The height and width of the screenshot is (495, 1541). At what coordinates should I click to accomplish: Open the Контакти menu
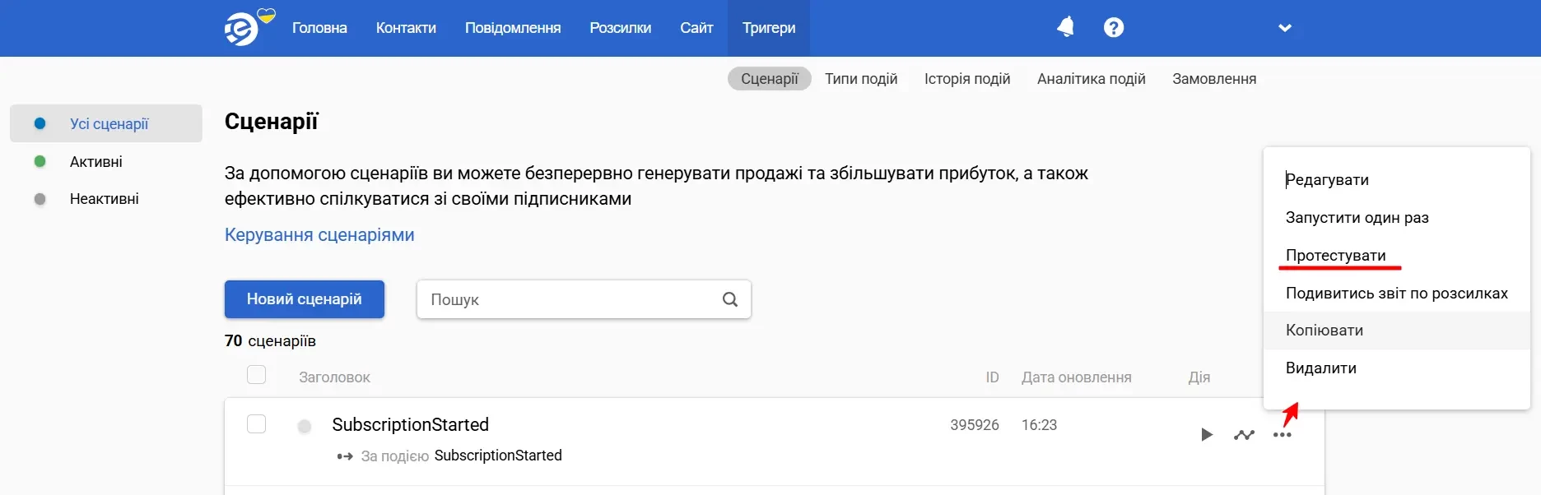406,28
